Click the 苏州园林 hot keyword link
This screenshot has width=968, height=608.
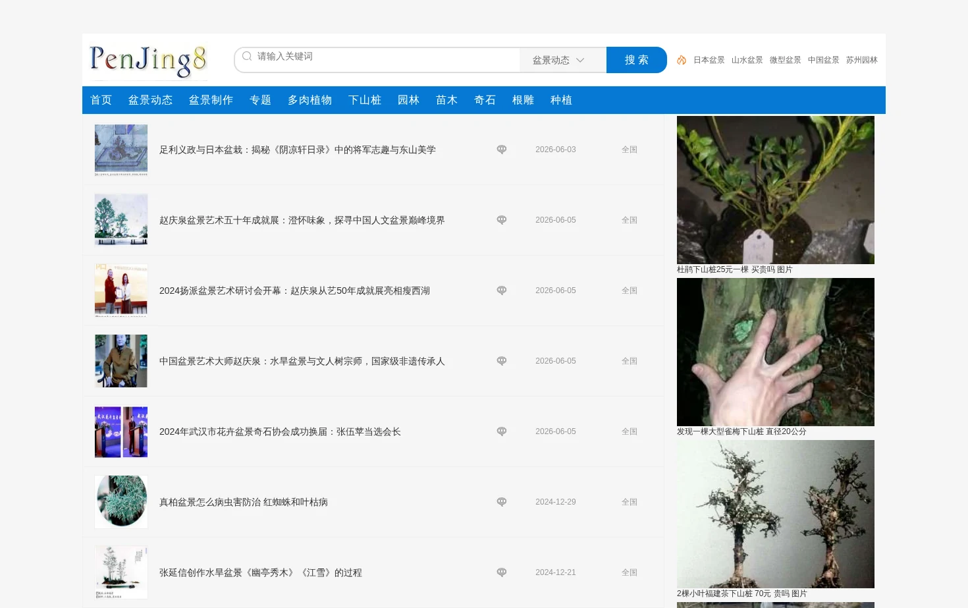(862, 60)
